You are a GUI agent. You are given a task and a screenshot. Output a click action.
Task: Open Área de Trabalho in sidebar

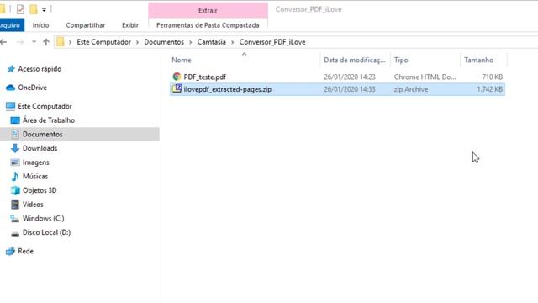click(49, 120)
